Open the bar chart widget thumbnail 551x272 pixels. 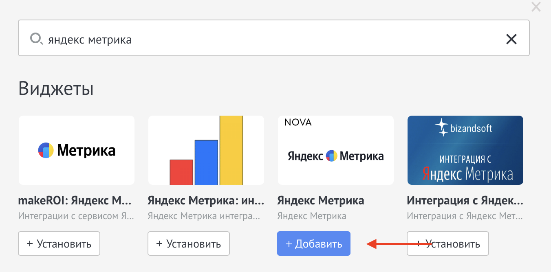click(206, 150)
